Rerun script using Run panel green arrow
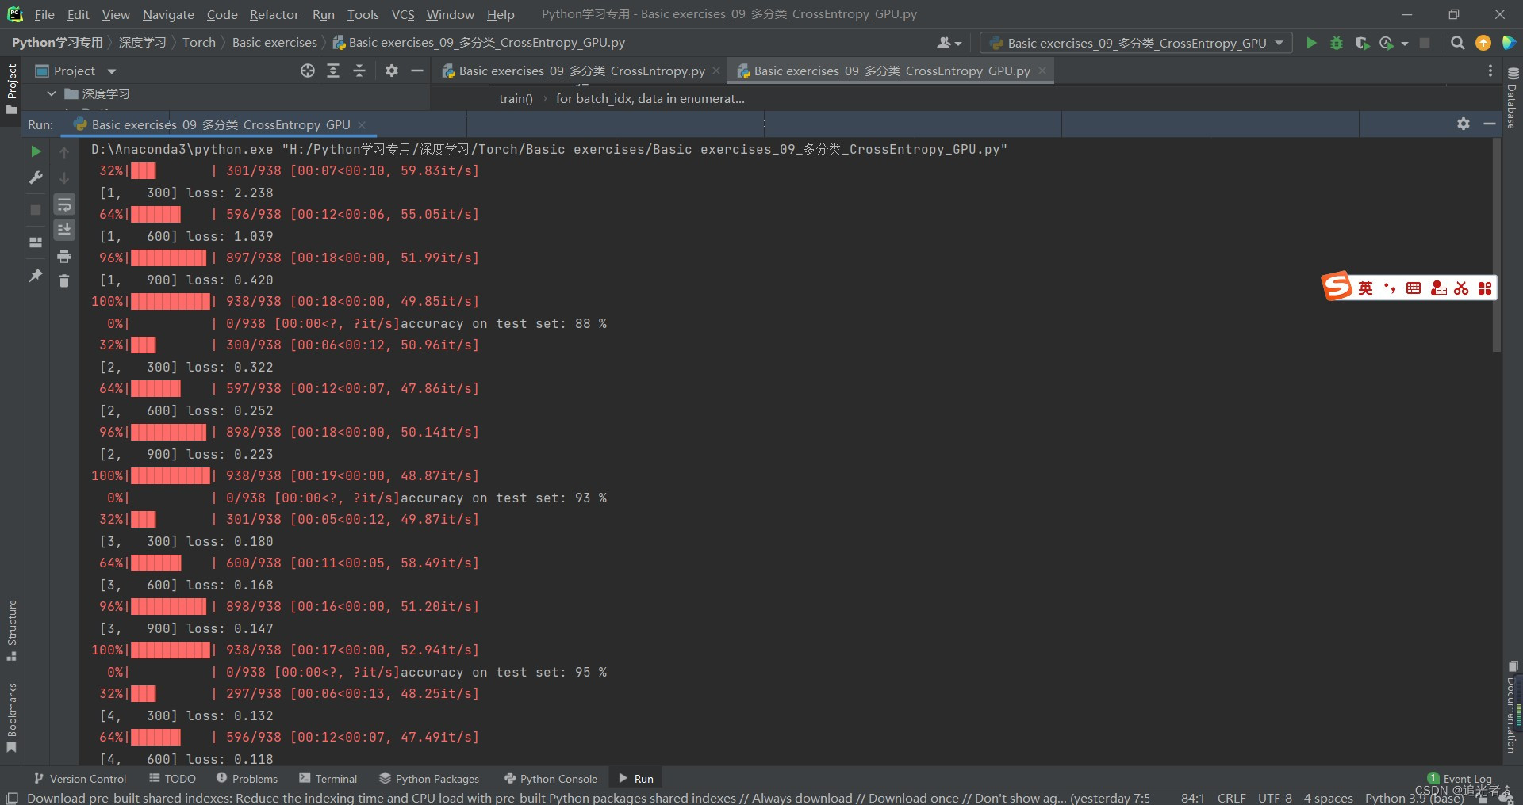The width and height of the screenshot is (1523, 805). [36, 151]
